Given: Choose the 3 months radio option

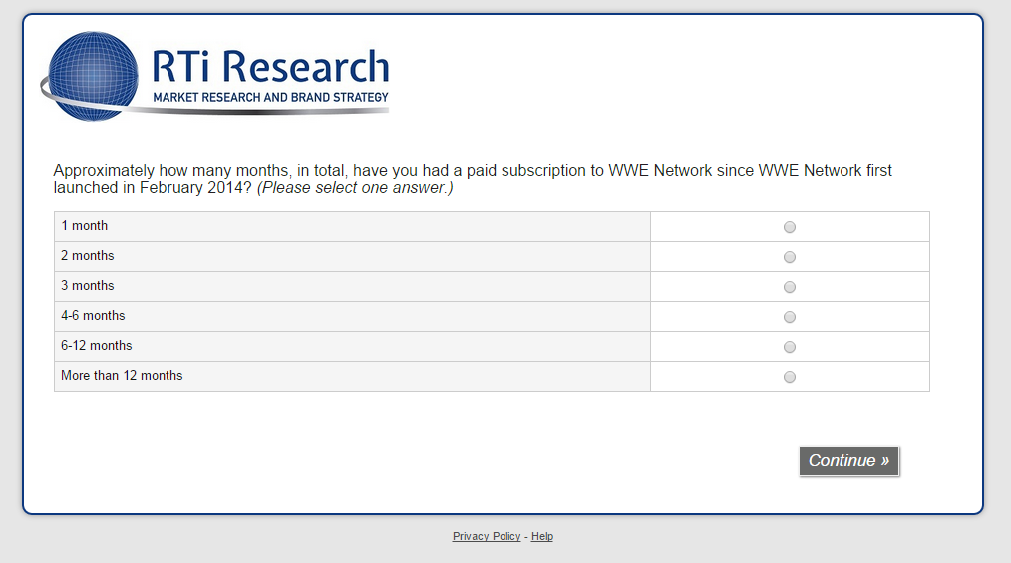Looking at the screenshot, I should pyautogui.click(x=790, y=287).
